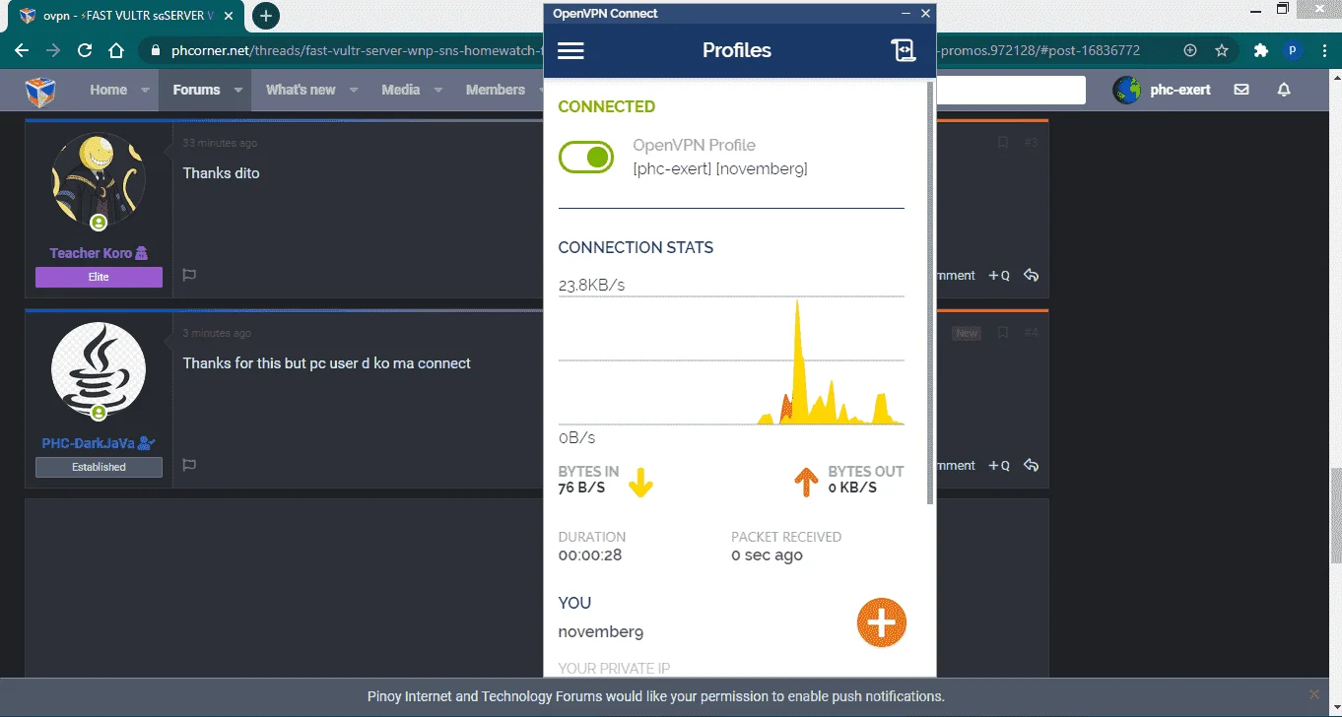Open Teacher Koro's username link

coord(91,253)
